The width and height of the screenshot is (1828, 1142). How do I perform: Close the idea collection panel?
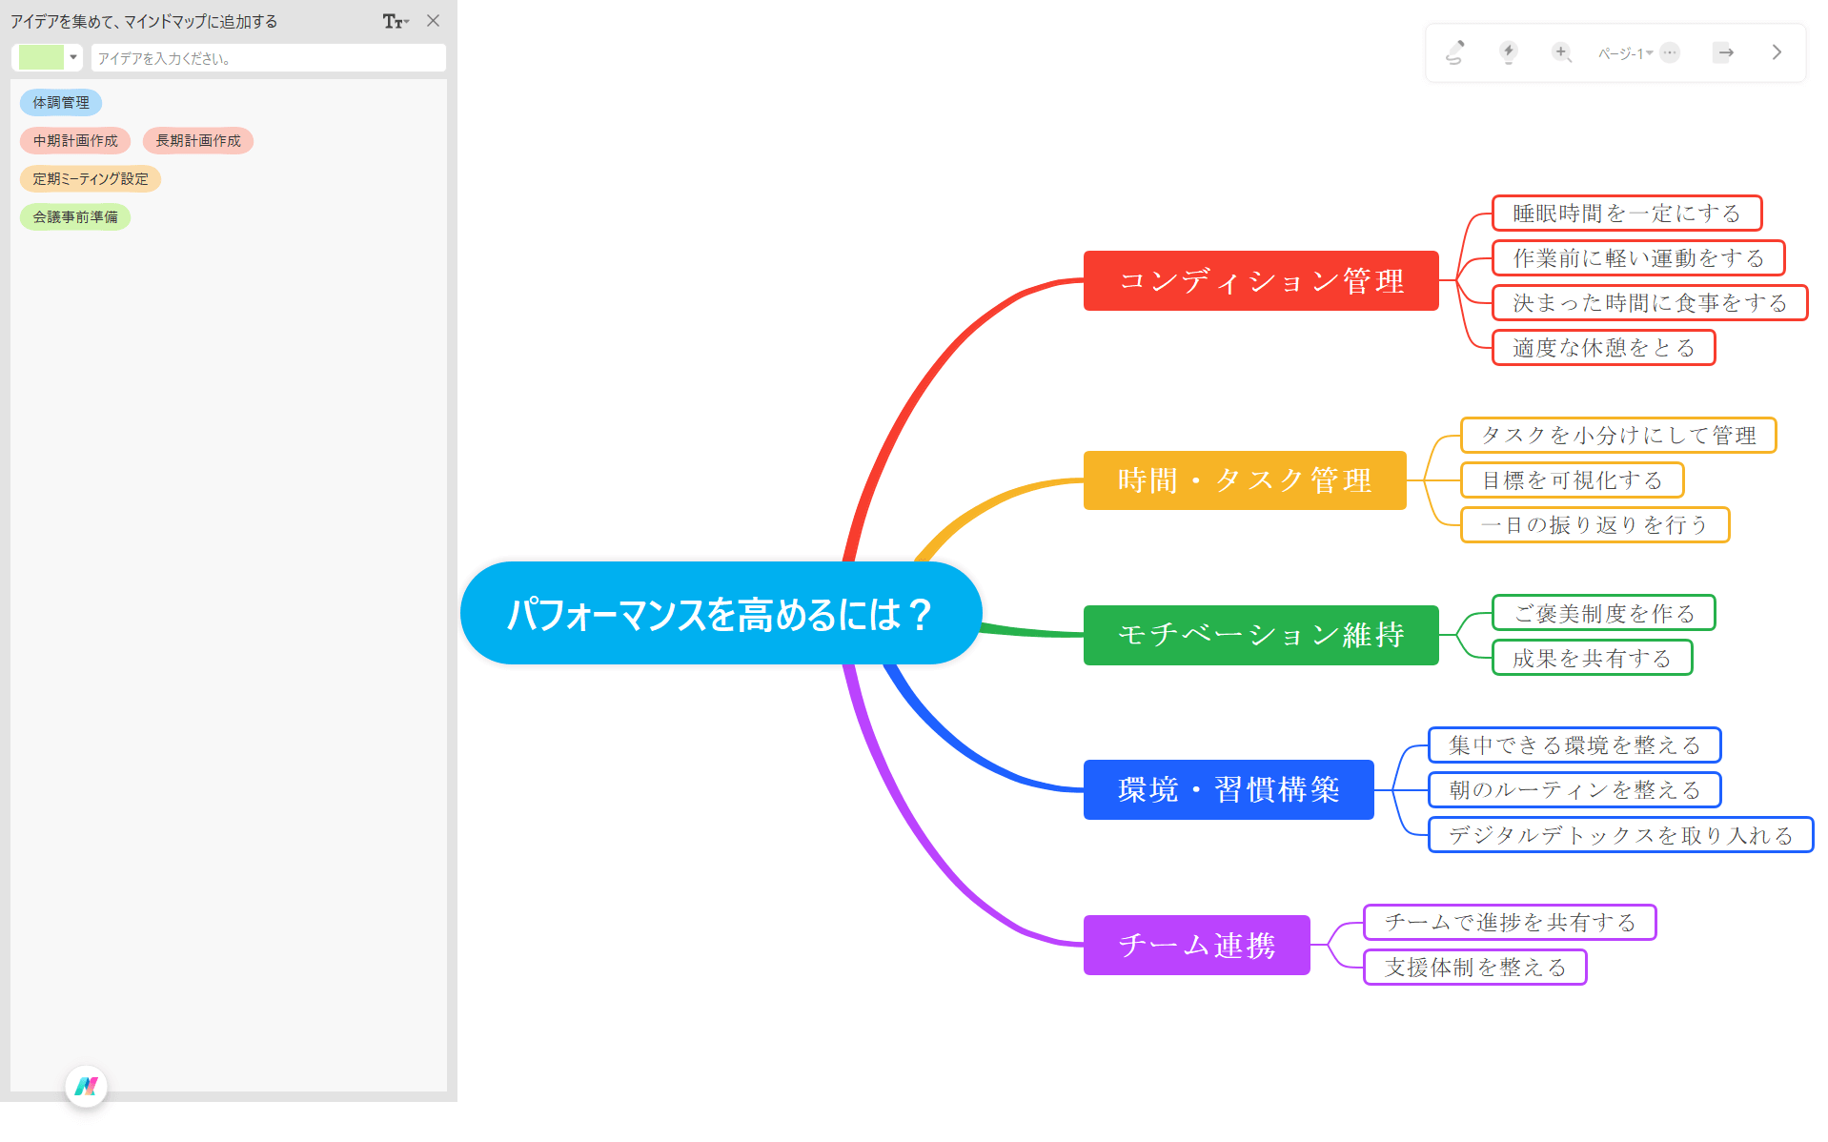(434, 21)
